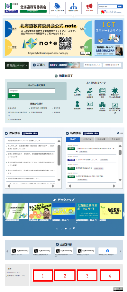Go to next pickup slide arrow
Screen dimensions: 127x292
tap(123, 214)
